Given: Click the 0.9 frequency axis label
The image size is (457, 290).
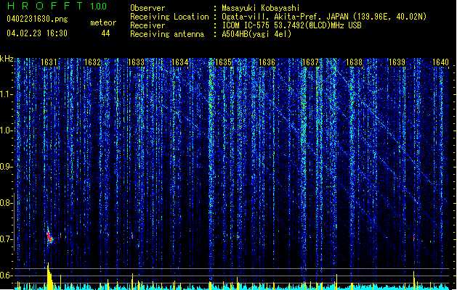Looking at the screenshot, I should 6,167.
